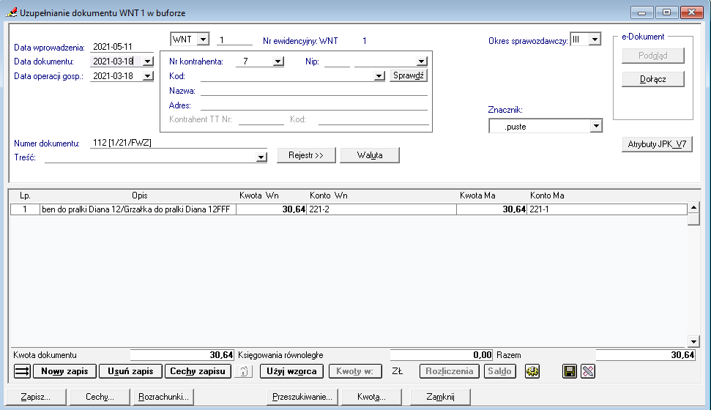This screenshot has height=410, width=711.
Task: Click the yellow gear settings icon
Action: 532,371
